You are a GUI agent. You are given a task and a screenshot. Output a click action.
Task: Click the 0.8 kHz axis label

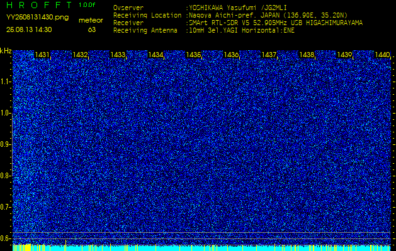pos(4,176)
